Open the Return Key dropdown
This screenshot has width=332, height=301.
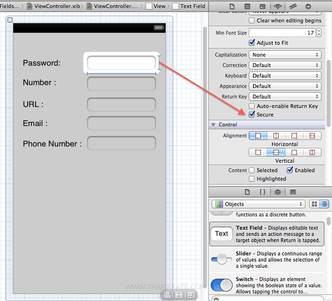click(x=285, y=96)
